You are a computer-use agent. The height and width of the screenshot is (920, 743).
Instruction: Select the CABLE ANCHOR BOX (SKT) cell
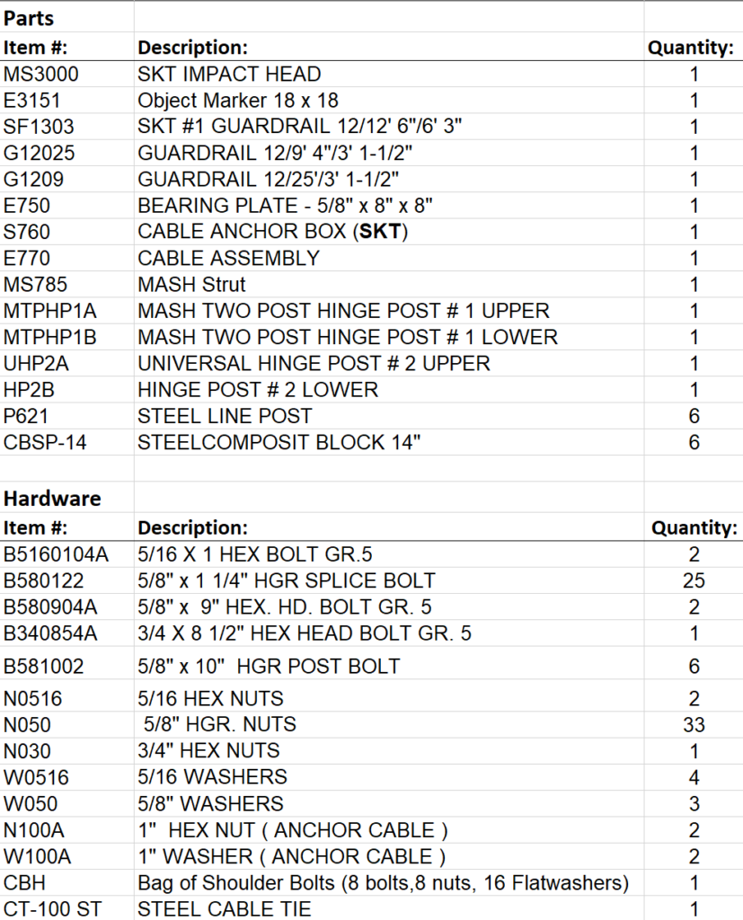pyautogui.click(x=273, y=232)
